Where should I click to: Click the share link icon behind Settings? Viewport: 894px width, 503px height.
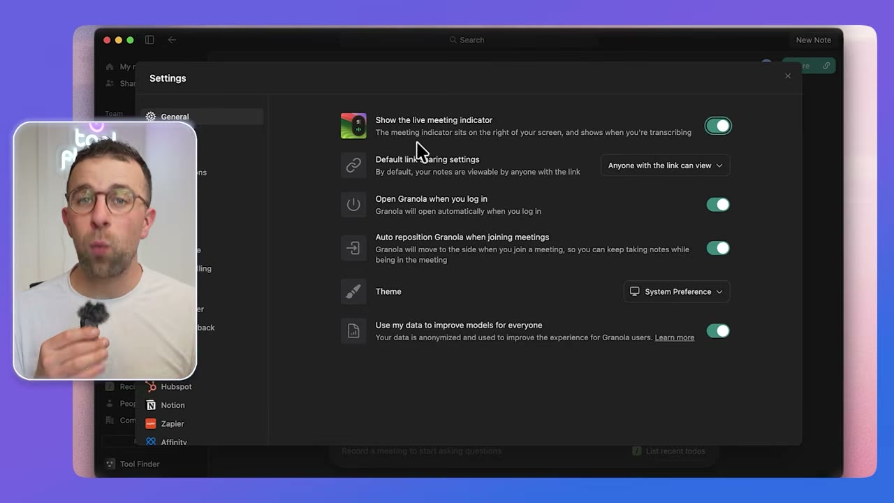coord(826,66)
